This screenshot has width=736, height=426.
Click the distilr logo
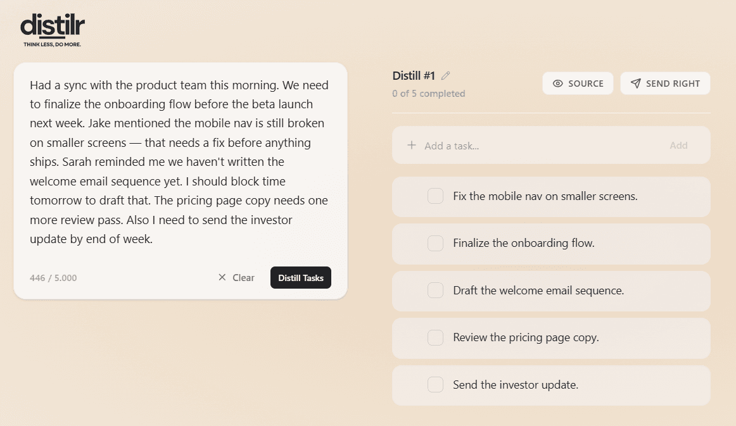[x=53, y=30]
